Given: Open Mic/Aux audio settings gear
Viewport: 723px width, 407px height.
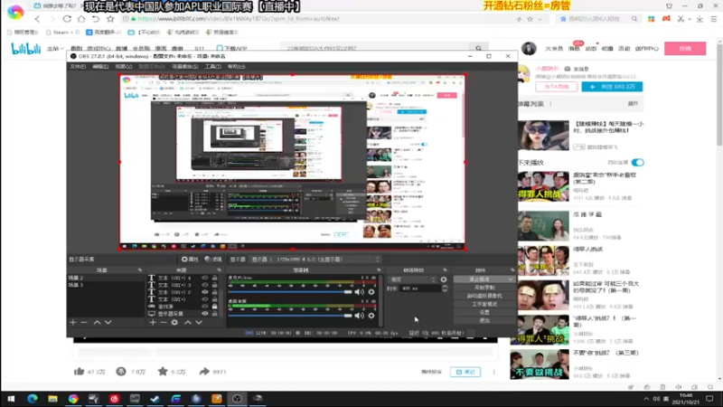Looking at the screenshot, I should coord(371,291).
